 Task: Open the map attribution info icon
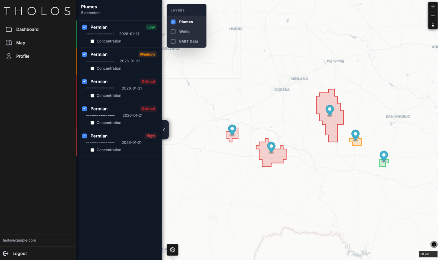pyautogui.click(x=434, y=244)
